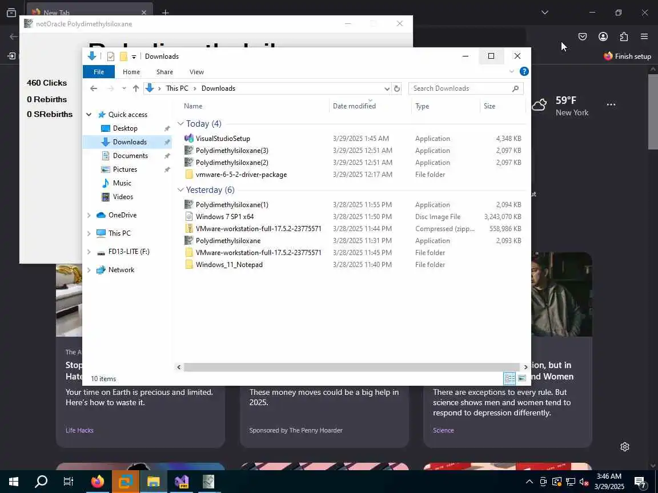Refresh the Downloads folder
Image resolution: width=658 pixels, height=493 pixels.
point(396,88)
